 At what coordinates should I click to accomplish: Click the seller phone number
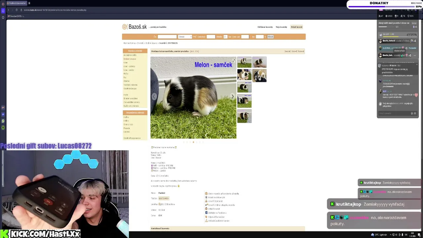(x=164, y=198)
